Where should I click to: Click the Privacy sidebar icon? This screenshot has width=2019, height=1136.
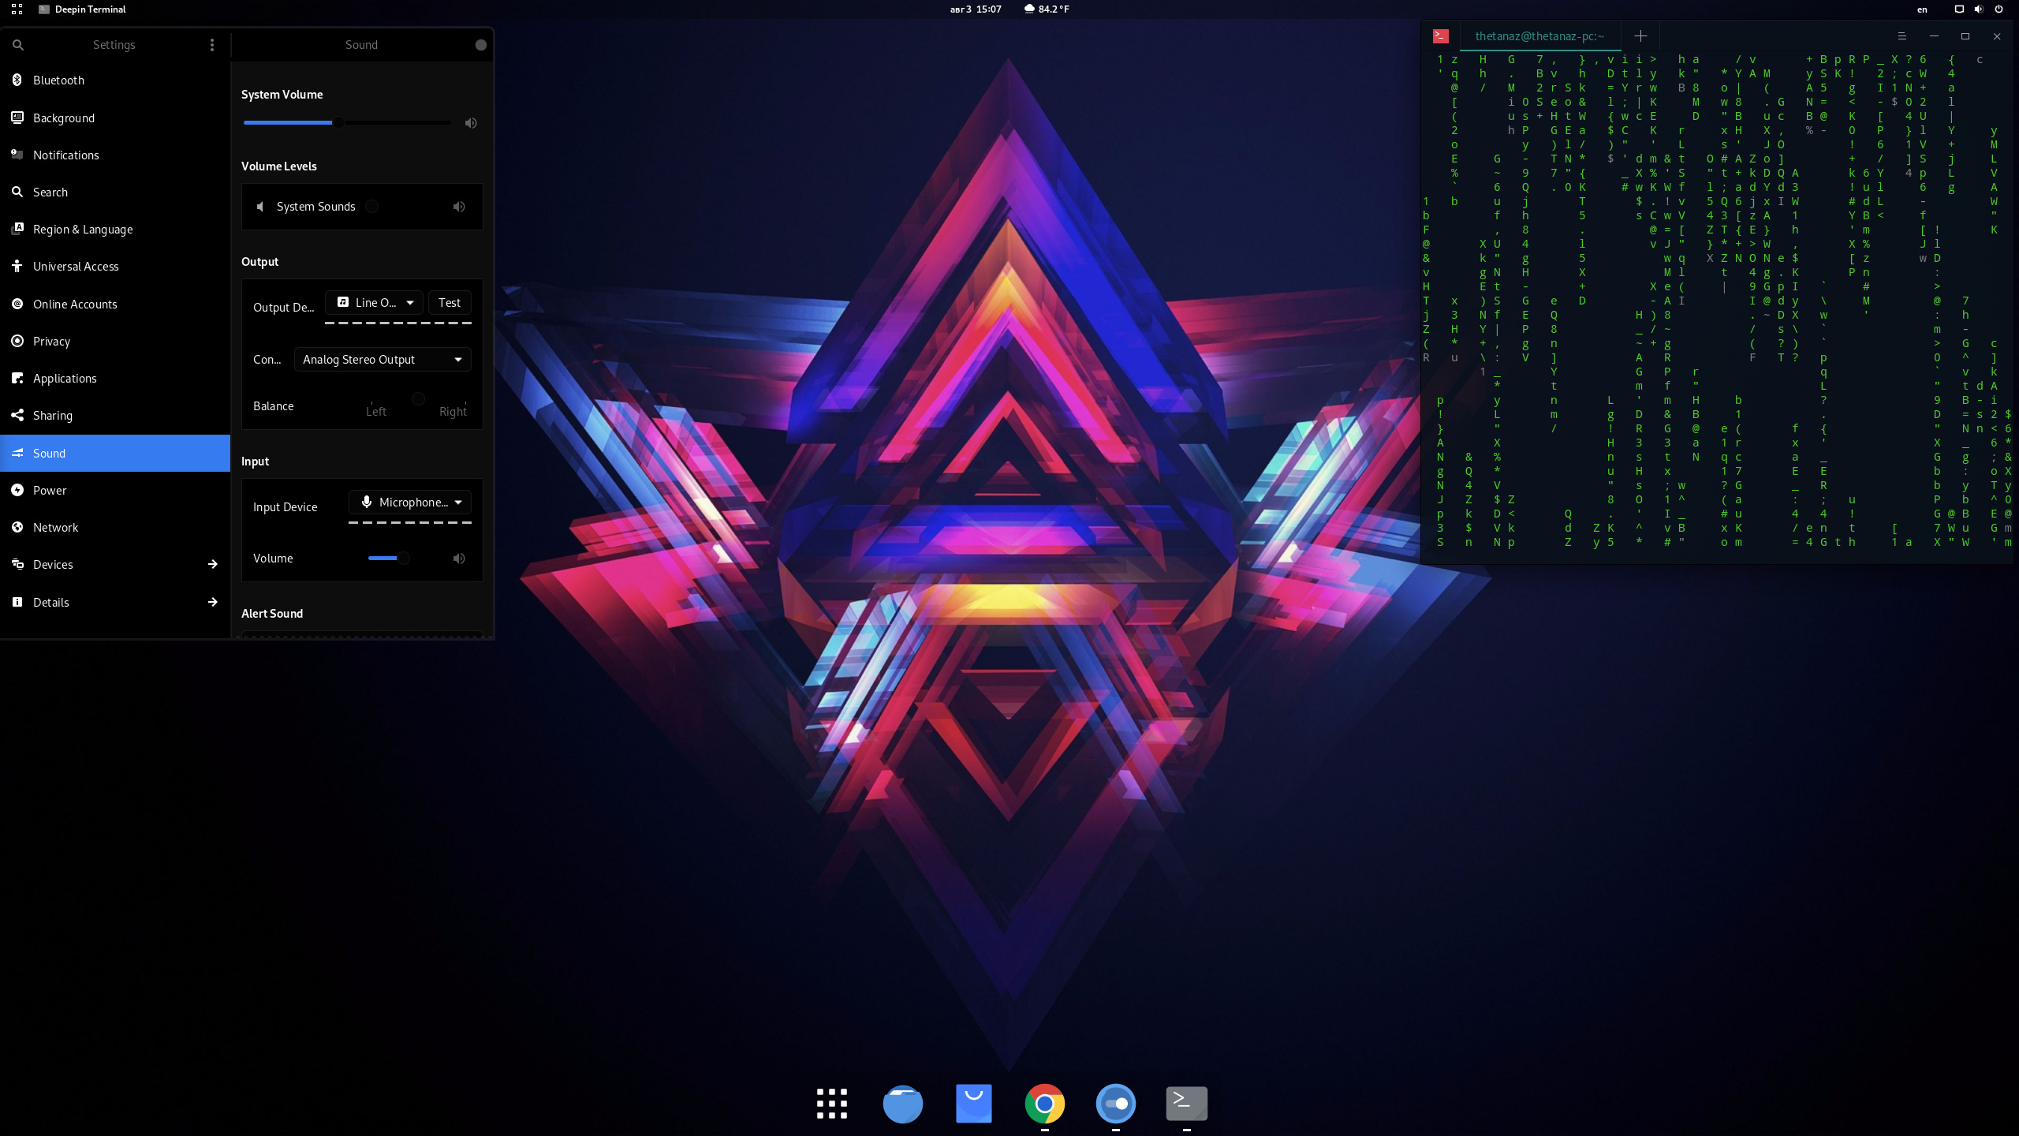(17, 341)
